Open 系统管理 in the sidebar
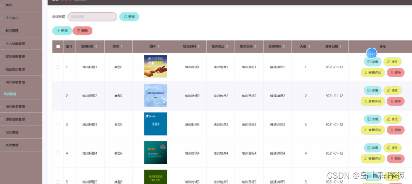The width and height of the screenshot is (412, 184). click(x=21, y=145)
